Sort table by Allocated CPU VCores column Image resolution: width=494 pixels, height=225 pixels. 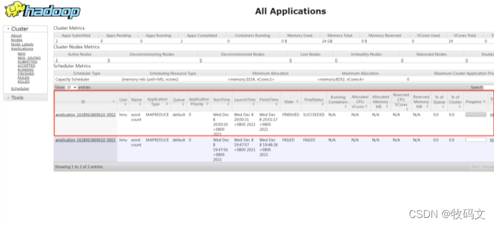[360, 101]
